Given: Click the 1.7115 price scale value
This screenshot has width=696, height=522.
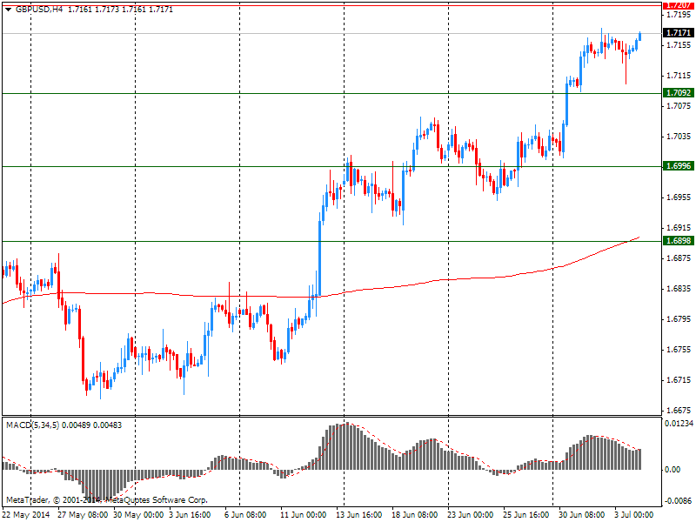Looking at the screenshot, I should pos(679,76).
